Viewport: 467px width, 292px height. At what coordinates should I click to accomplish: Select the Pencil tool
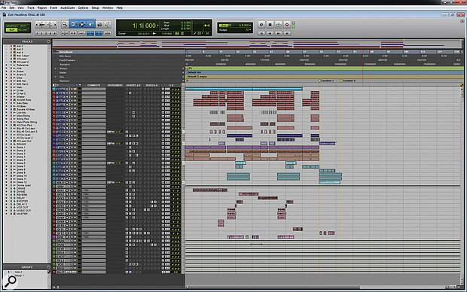[108, 24]
